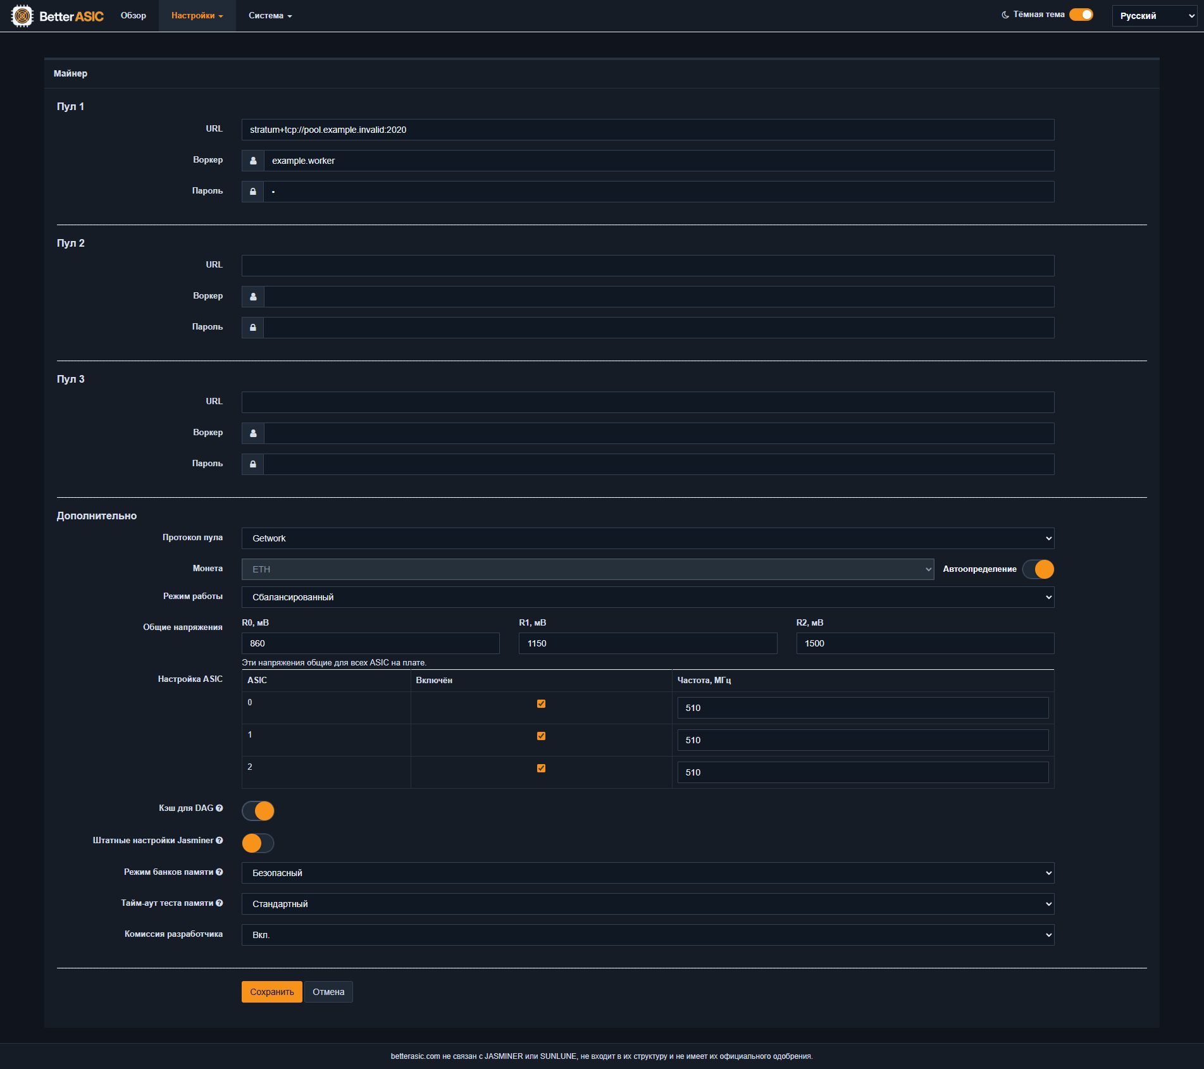The height and width of the screenshot is (1069, 1204).
Task: Click the lock icon for Pool 2 password
Action: pyautogui.click(x=253, y=328)
